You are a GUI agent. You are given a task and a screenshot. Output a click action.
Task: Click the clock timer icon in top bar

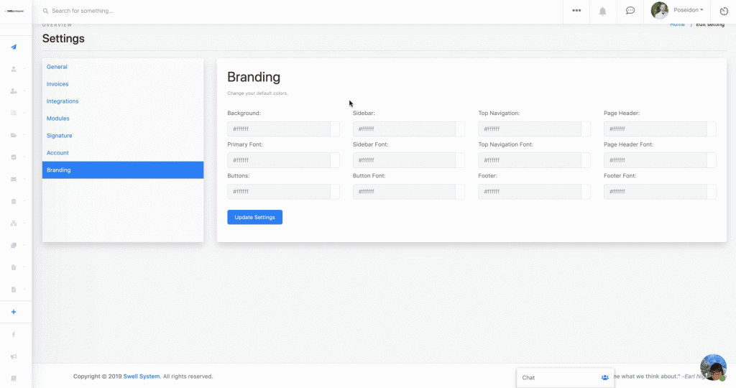724,11
